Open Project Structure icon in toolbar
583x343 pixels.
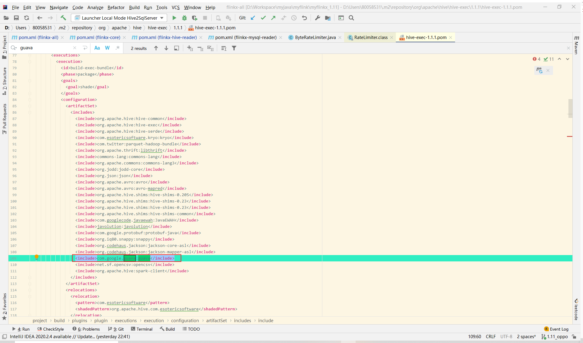coord(328,18)
